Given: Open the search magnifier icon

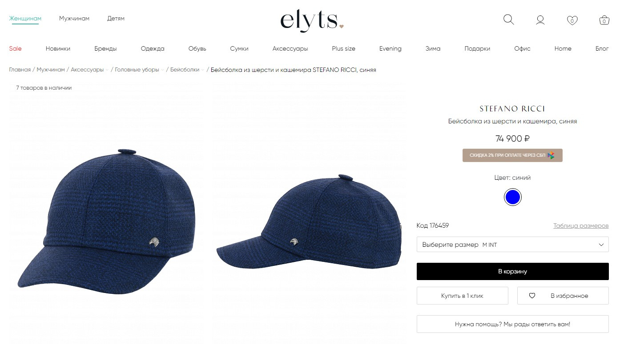Looking at the screenshot, I should (x=508, y=20).
